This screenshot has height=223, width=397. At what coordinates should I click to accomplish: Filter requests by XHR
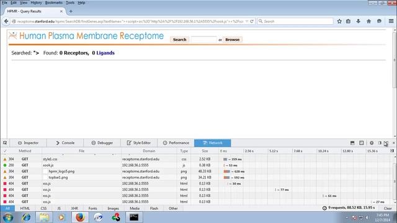[74, 208]
